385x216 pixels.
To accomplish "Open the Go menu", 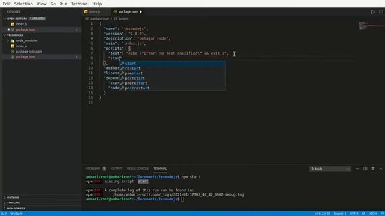I will pos(53,4).
